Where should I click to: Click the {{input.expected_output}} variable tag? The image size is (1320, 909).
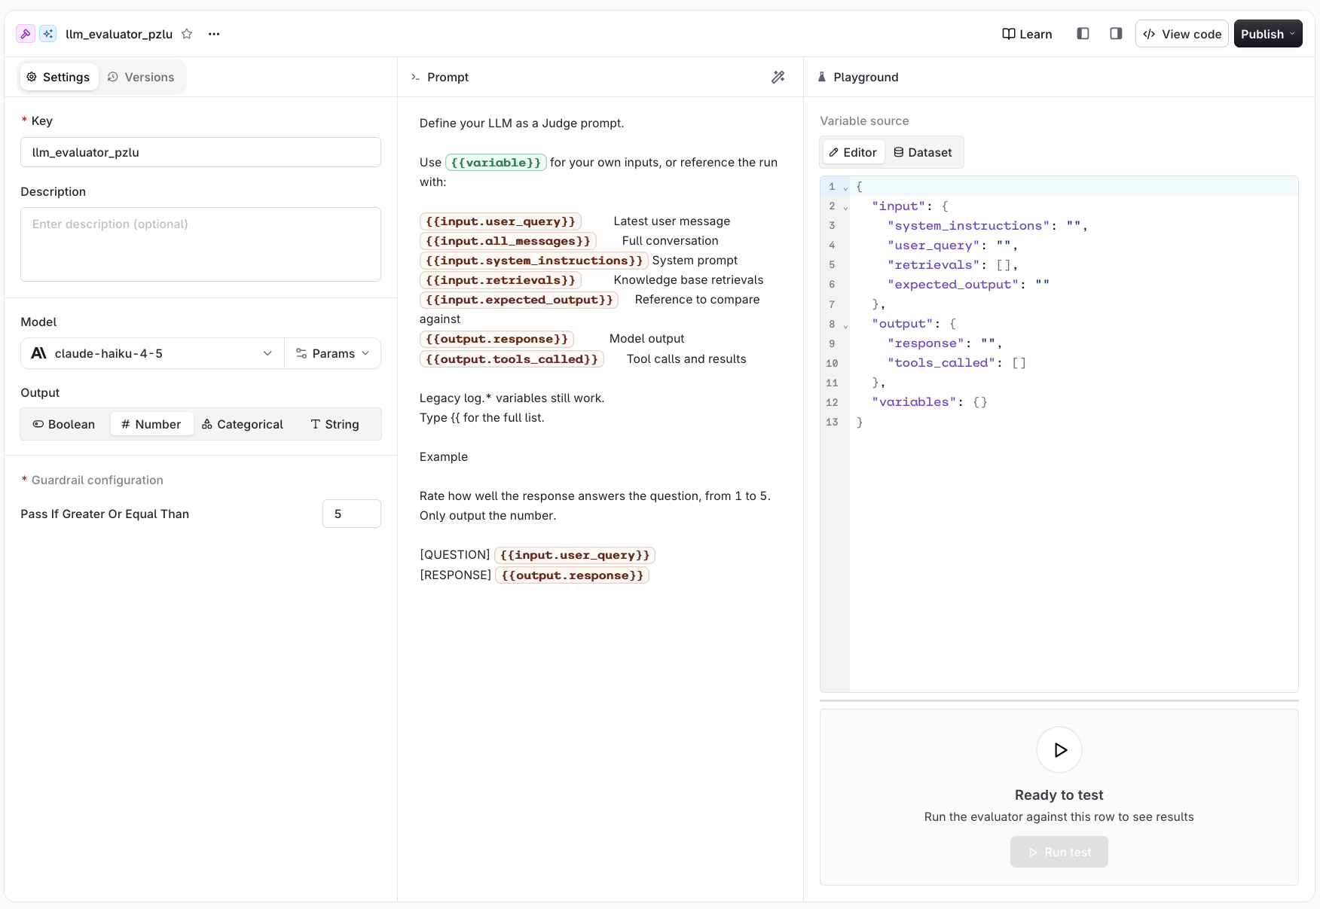[x=519, y=299]
